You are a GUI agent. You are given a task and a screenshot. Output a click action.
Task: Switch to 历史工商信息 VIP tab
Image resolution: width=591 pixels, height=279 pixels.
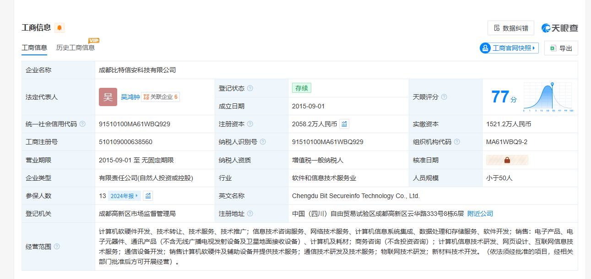tap(76, 47)
